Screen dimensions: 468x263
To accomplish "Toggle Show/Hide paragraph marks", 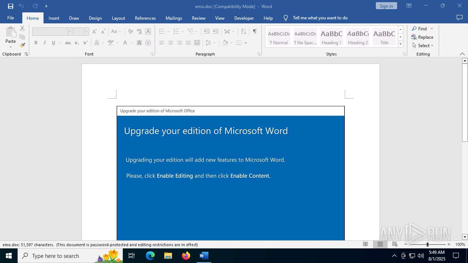I will (254, 32).
